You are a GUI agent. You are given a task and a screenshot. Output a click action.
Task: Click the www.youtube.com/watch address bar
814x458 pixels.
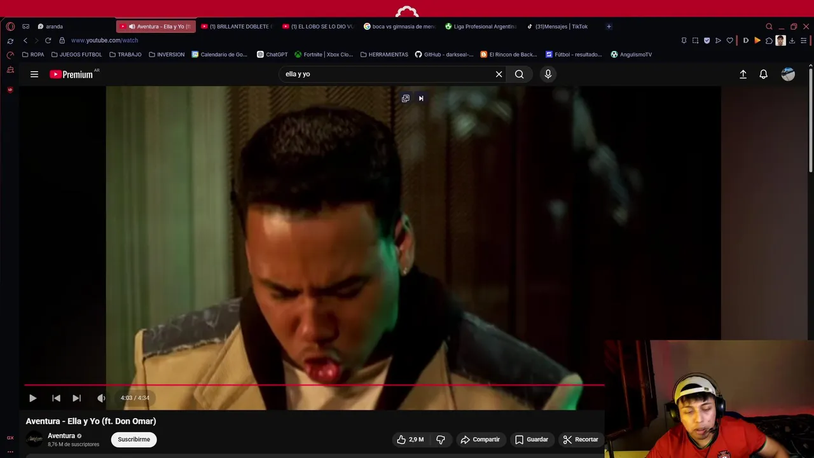tap(104, 41)
